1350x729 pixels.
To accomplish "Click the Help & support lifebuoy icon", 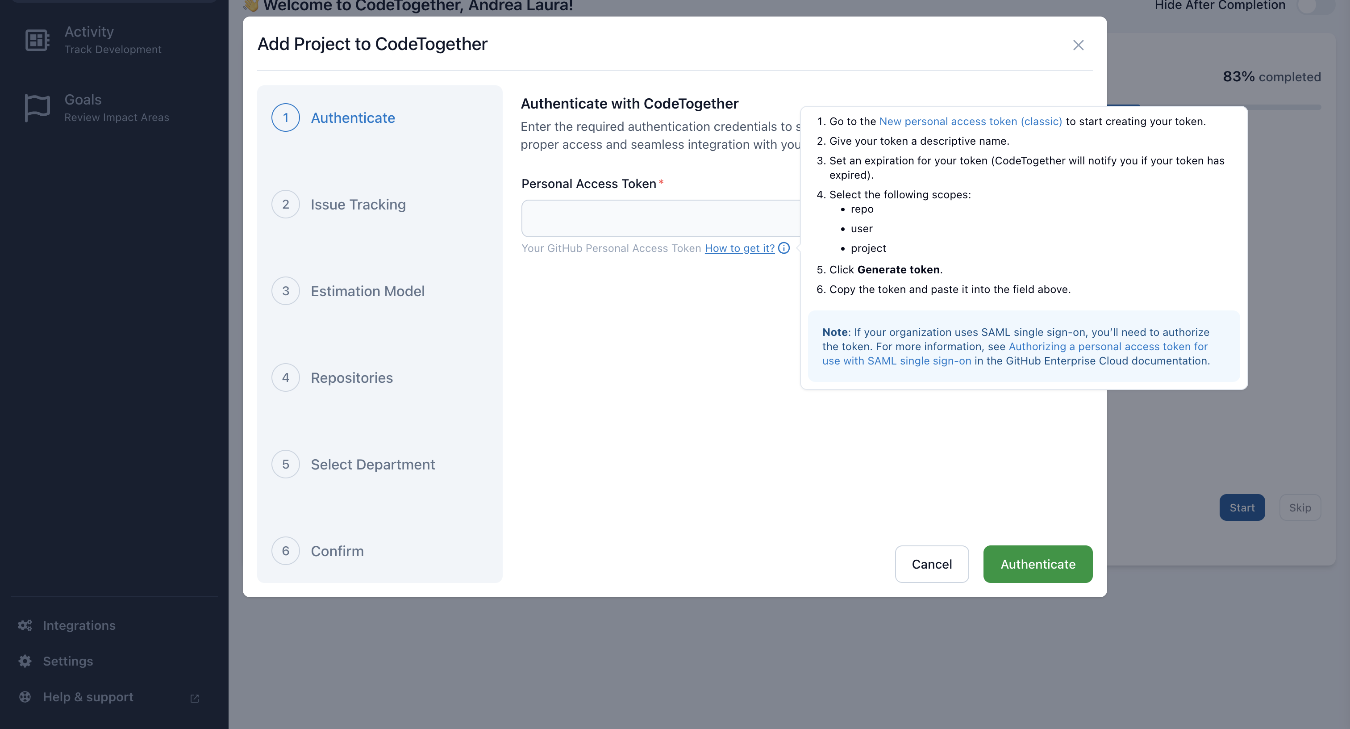I will click(x=25, y=696).
